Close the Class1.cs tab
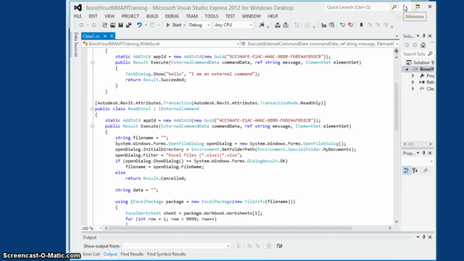This screenshot has width=464, height=261. tap(112, 36)
